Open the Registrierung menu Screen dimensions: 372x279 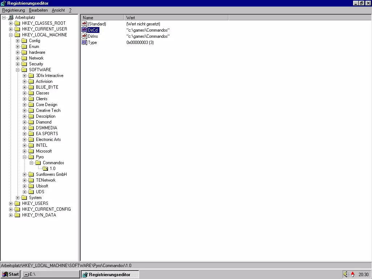(13, 10)
